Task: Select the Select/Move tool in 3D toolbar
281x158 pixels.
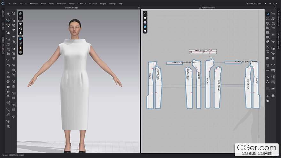Action: pos(8,21)
